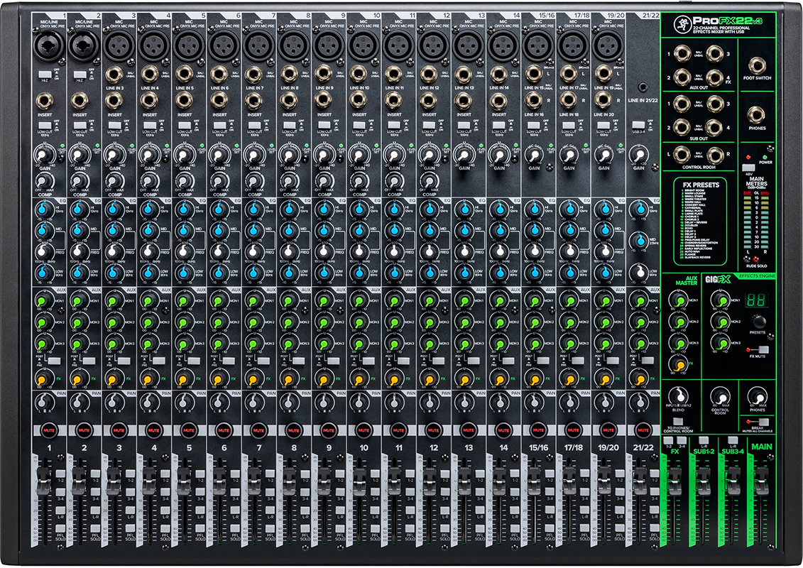The width and height of the screenshot is (803, 568).
Task: Click the Blend knob for Inputs/USB 1-2
Action: pyautogui.click(x=679, y=395)
